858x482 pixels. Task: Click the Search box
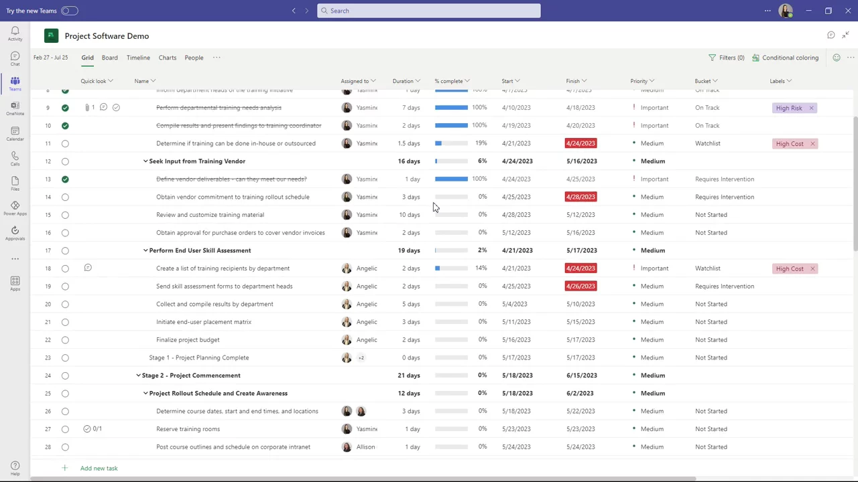pyautogui.click(x=429, y=11)
